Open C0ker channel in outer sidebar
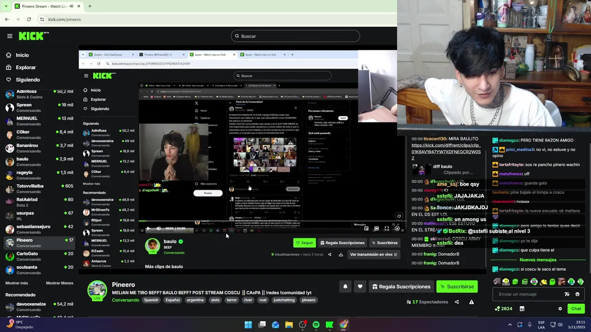Viewport: 591px width, 332px height. 39,135
